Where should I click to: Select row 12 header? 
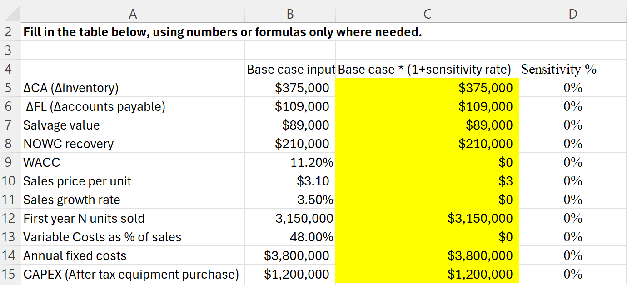10,218
